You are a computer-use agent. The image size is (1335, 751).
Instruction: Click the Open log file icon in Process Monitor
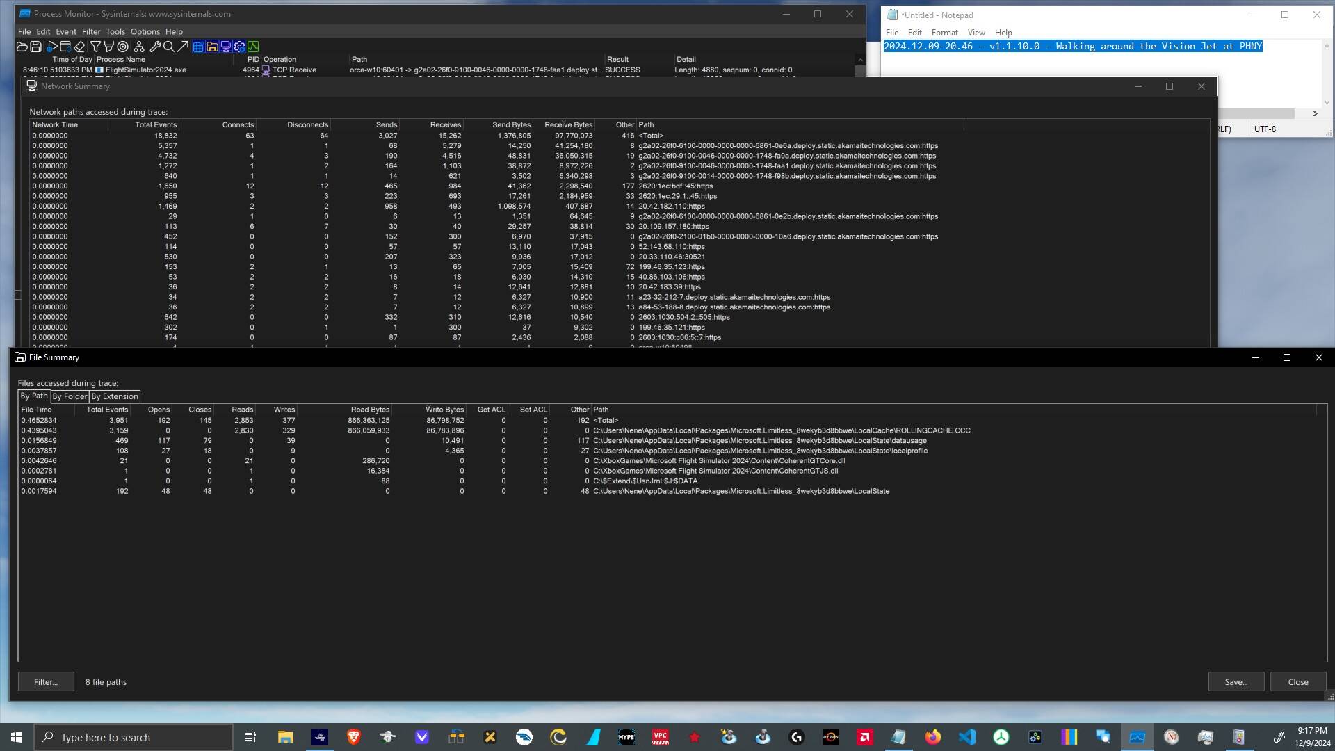pyautogui.click(x=22, y=47)
